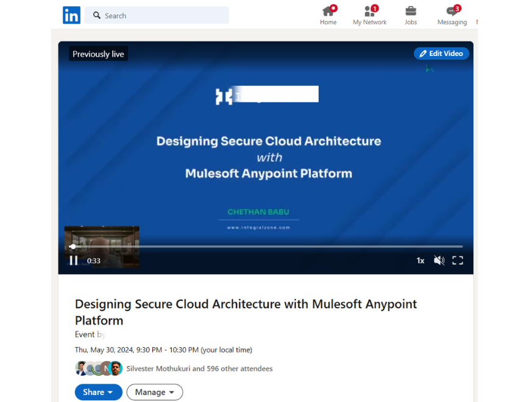Seek to the middle of the video timeline

266,247
